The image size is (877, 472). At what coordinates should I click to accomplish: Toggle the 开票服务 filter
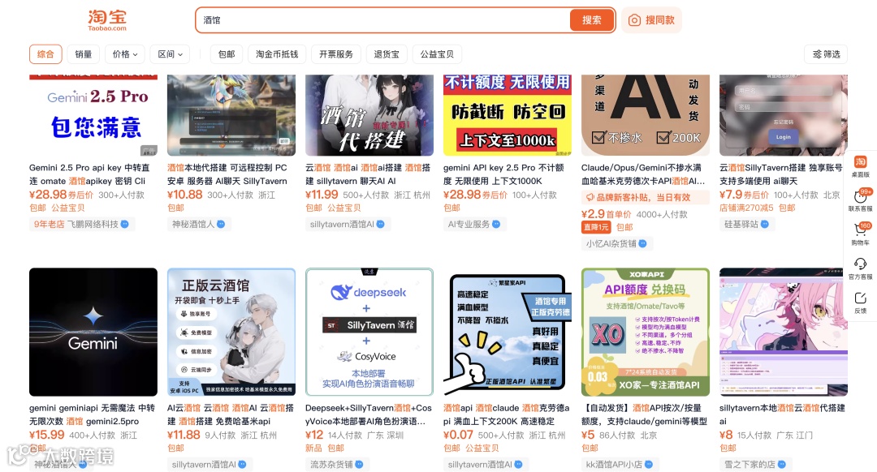tap(336, 54)
